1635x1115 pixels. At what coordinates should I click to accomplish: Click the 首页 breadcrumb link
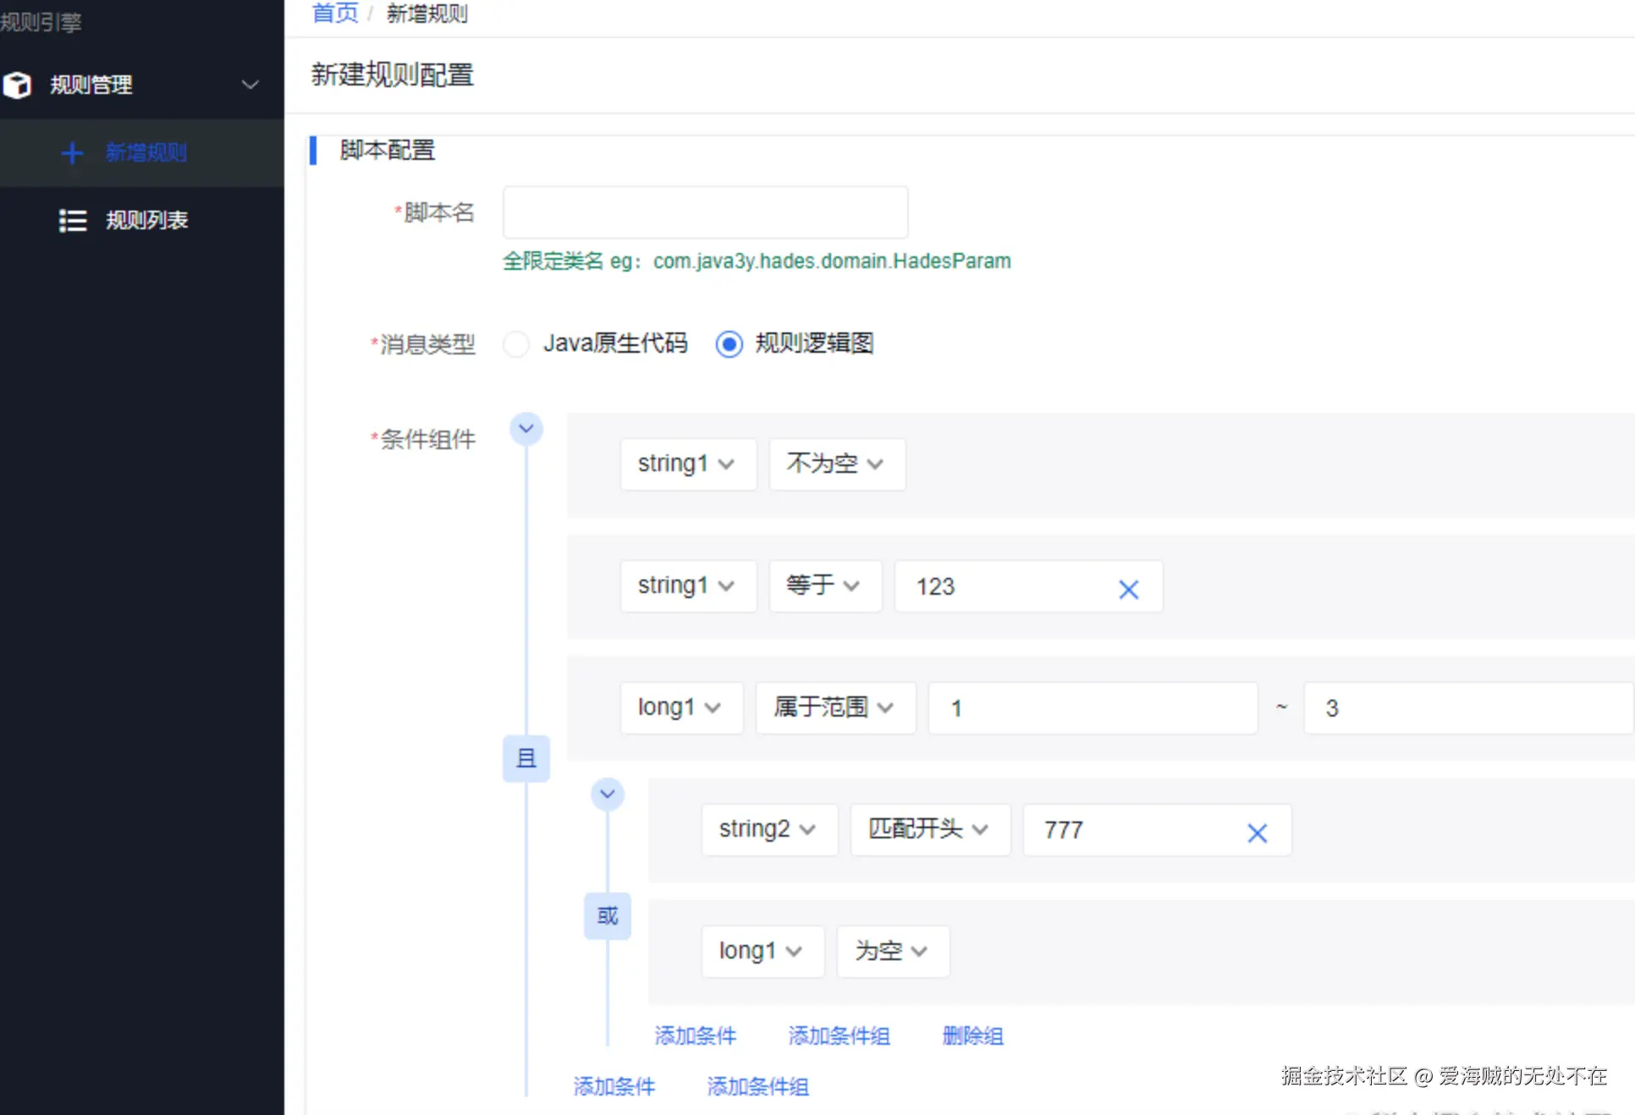coord(335,14)
